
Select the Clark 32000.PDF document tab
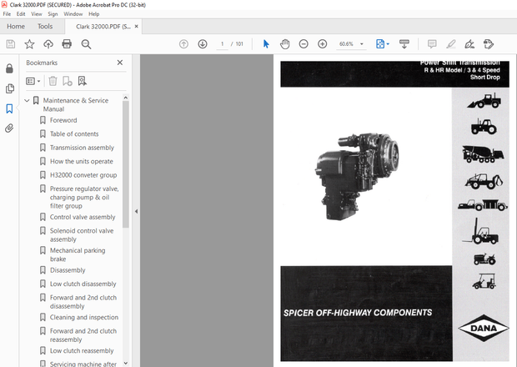point(103,27)
